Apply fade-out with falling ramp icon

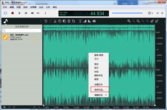(x=89, y=21)
